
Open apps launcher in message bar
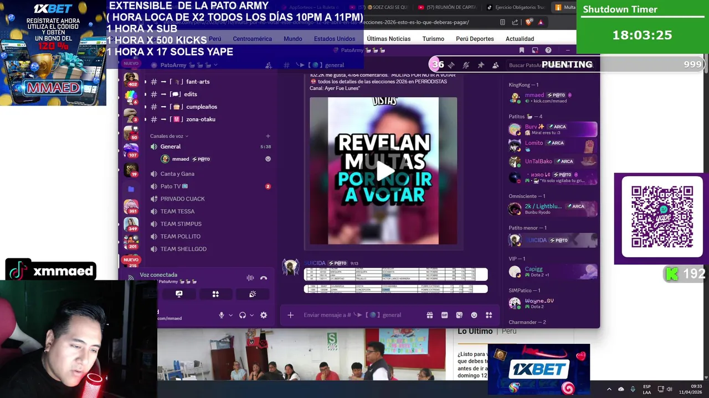(489, 315)
